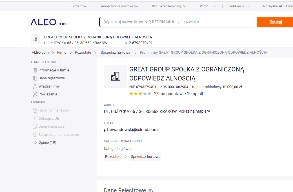Viewport: 293px width, 192px height.
Task: Go to Pozostałe in breadcrumb
Action: [x=83, y=53]
